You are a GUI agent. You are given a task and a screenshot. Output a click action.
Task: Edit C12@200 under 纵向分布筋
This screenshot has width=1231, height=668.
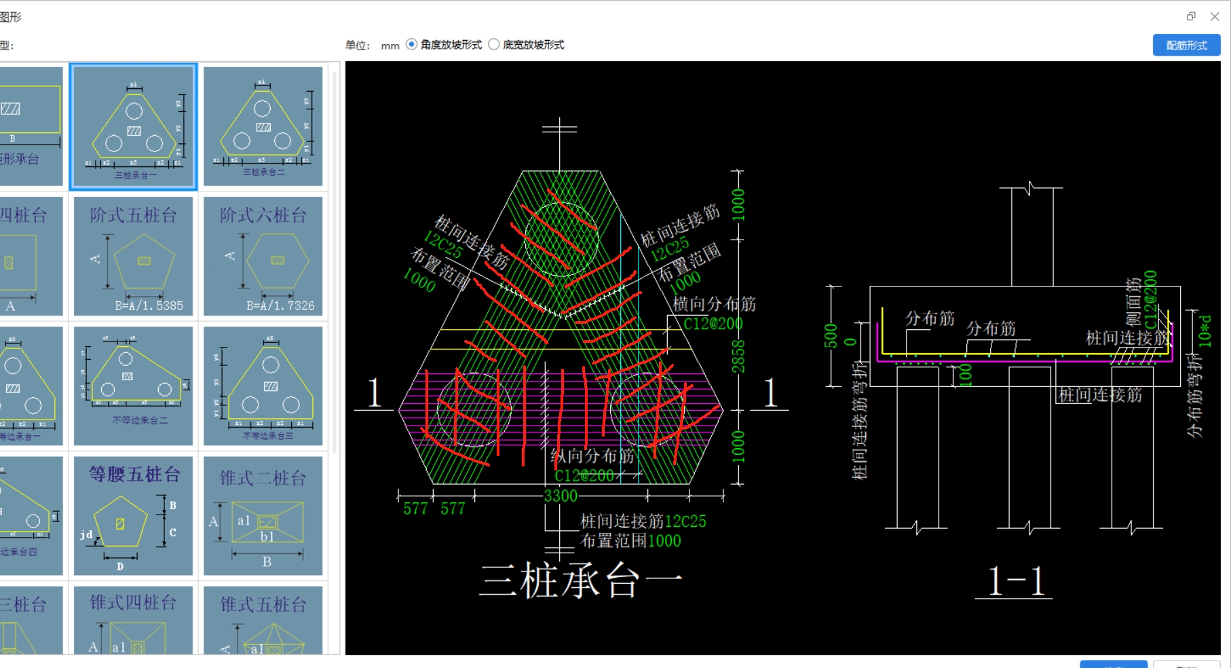click(x=584, y=476)
